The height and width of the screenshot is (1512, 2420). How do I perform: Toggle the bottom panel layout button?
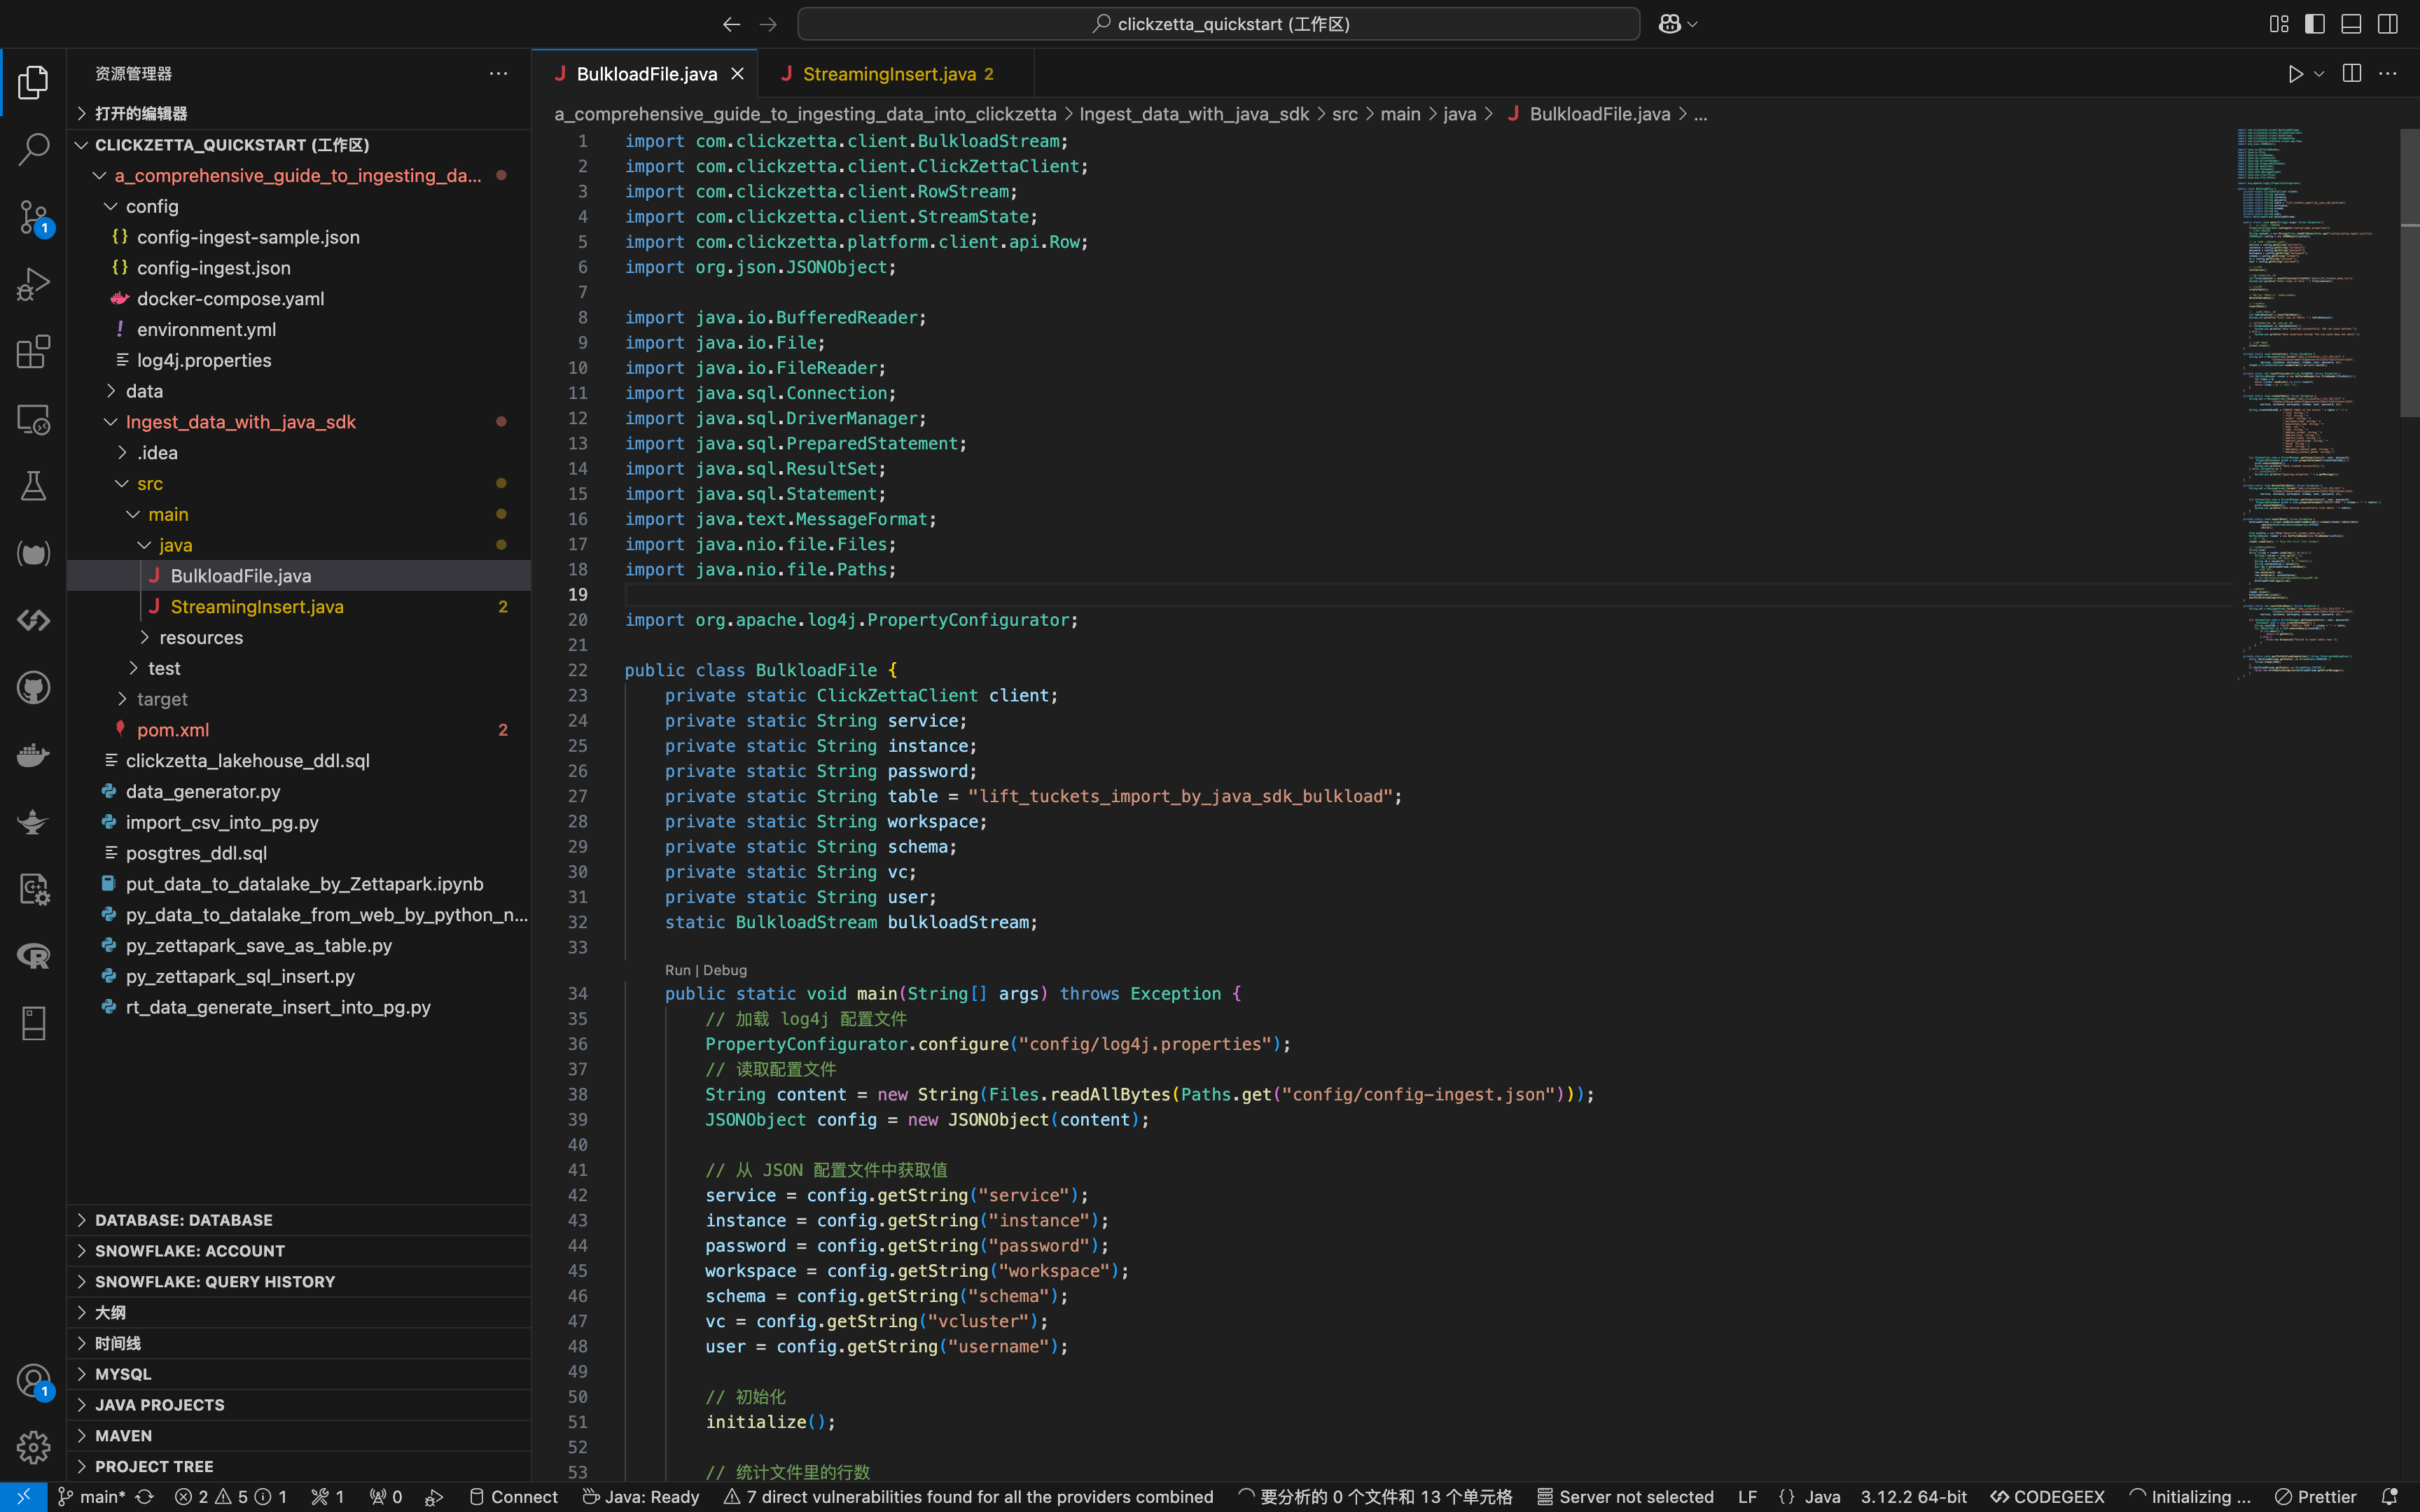[2351, 24]
